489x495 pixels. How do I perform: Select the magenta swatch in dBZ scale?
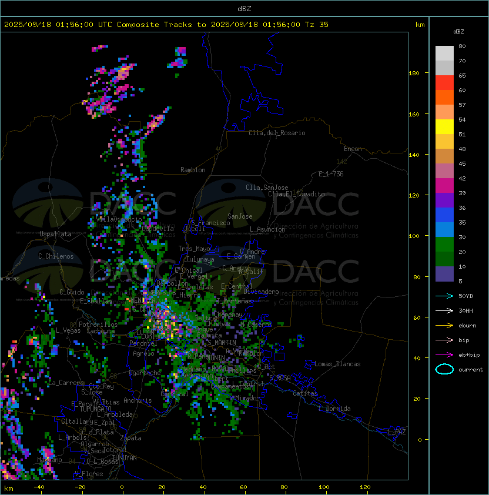pos(444,185)
